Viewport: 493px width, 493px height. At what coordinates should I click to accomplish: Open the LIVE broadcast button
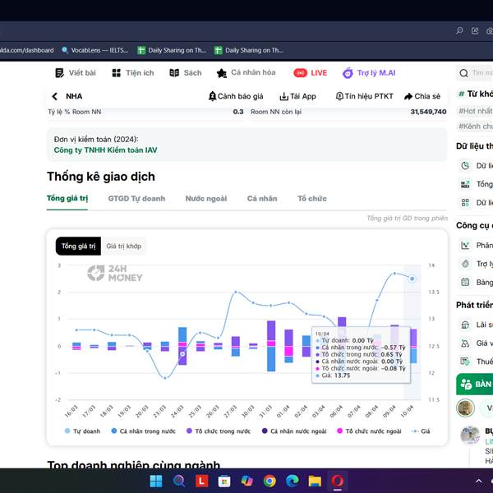311,73
